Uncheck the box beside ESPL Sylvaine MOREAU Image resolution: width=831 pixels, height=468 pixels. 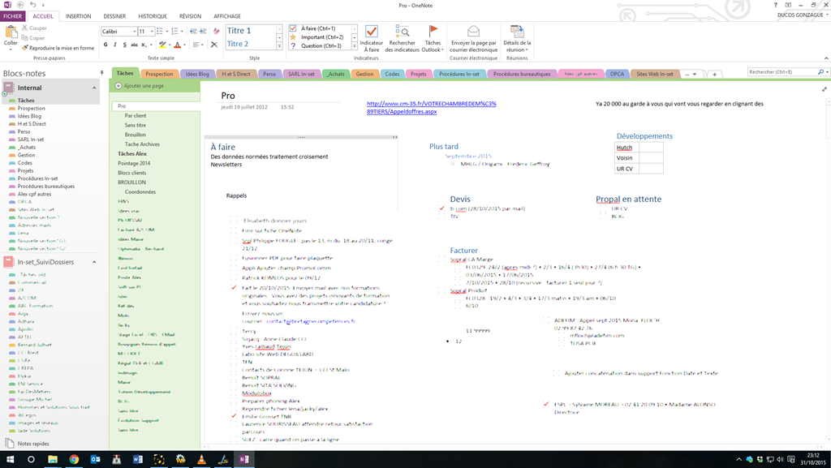[546, 404]
